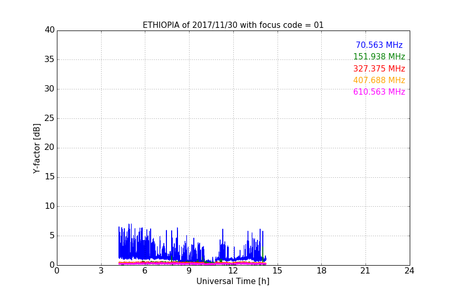Select the red 327.375 MHz legend label
Screen dimensions: 455x303
click(x=379, y=68)
